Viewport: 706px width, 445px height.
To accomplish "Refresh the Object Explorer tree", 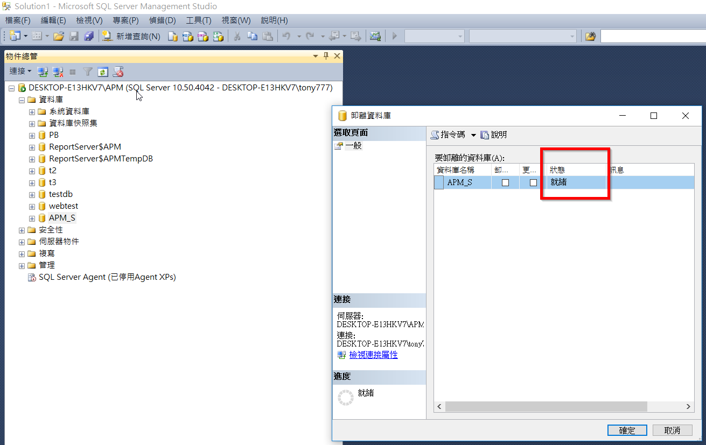I will (x=103, y=71).
